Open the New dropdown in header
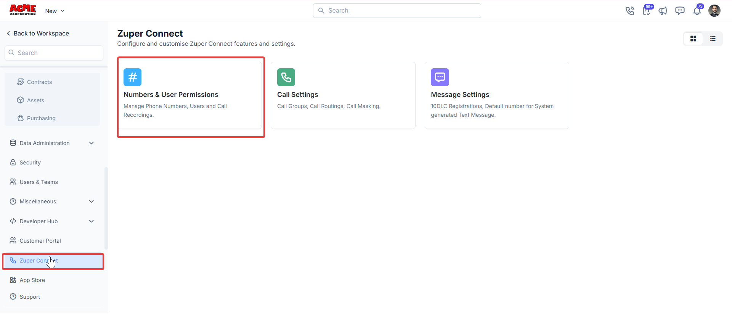 pos(55,11)
